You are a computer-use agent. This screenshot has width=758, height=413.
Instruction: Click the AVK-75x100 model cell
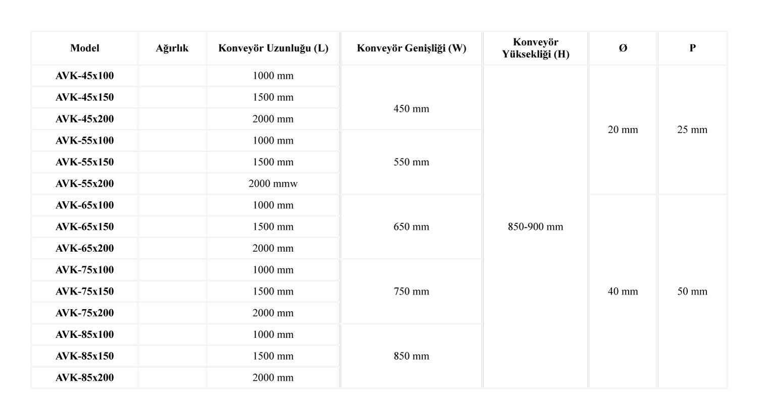pyautogui.click(x=84, y=270)
